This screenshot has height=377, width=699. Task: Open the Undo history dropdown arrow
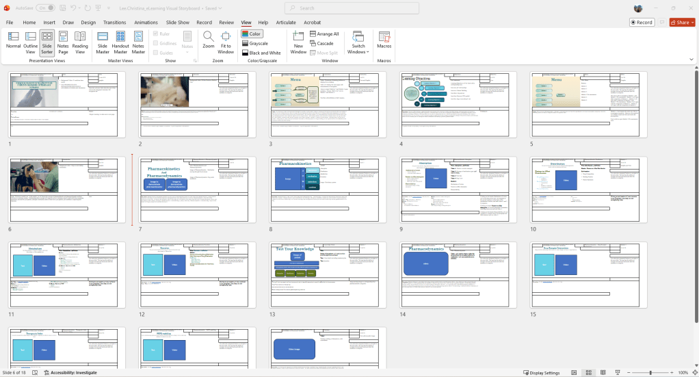click(80, 8)
